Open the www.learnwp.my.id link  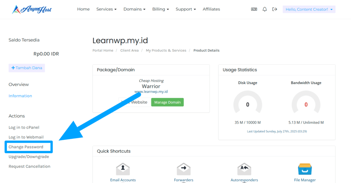point(151,92)
